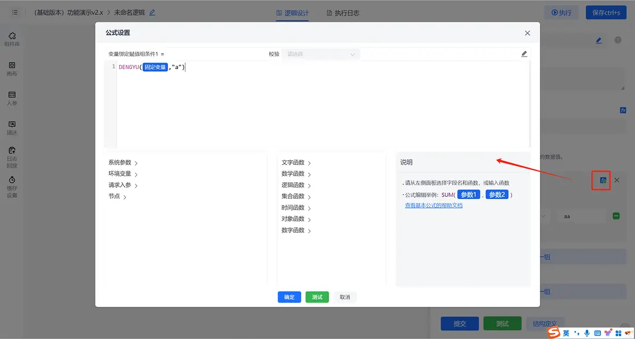Click the keyboard icon in IME bar
The height and width of the screenshot is (339, 635).
(x=597, y=333)
